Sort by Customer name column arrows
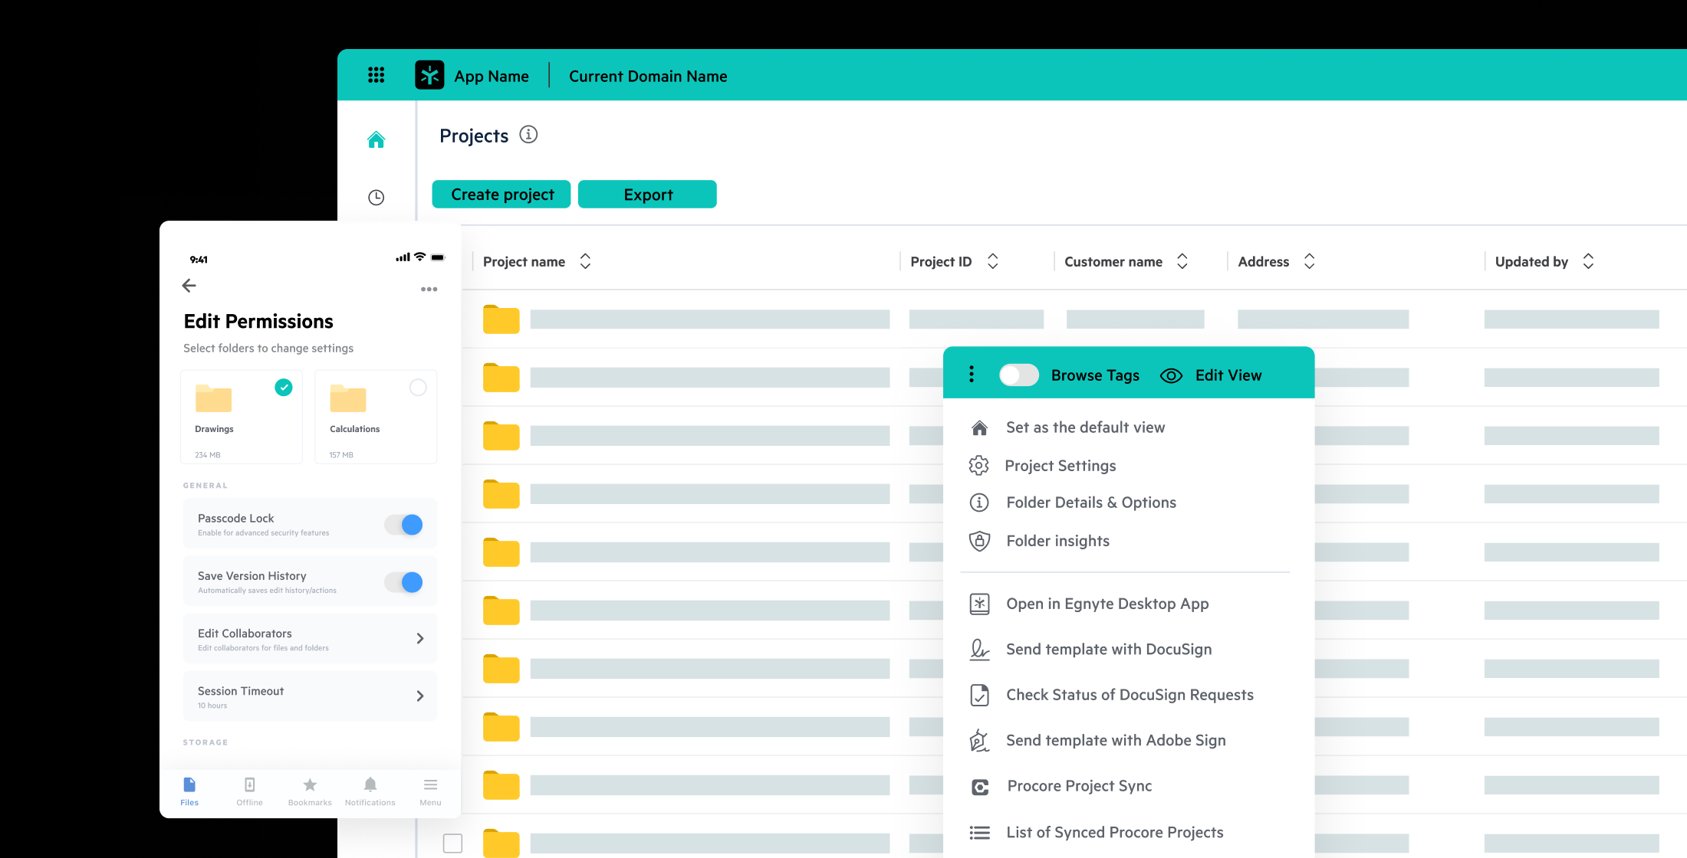This screenshot has height=858, width=1687. [x=1182, y=261]
